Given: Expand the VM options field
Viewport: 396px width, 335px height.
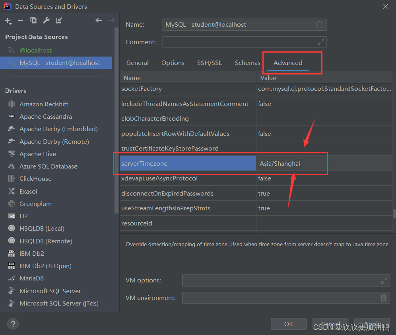Looking at the screenshot, I should (x=384, y=280).
